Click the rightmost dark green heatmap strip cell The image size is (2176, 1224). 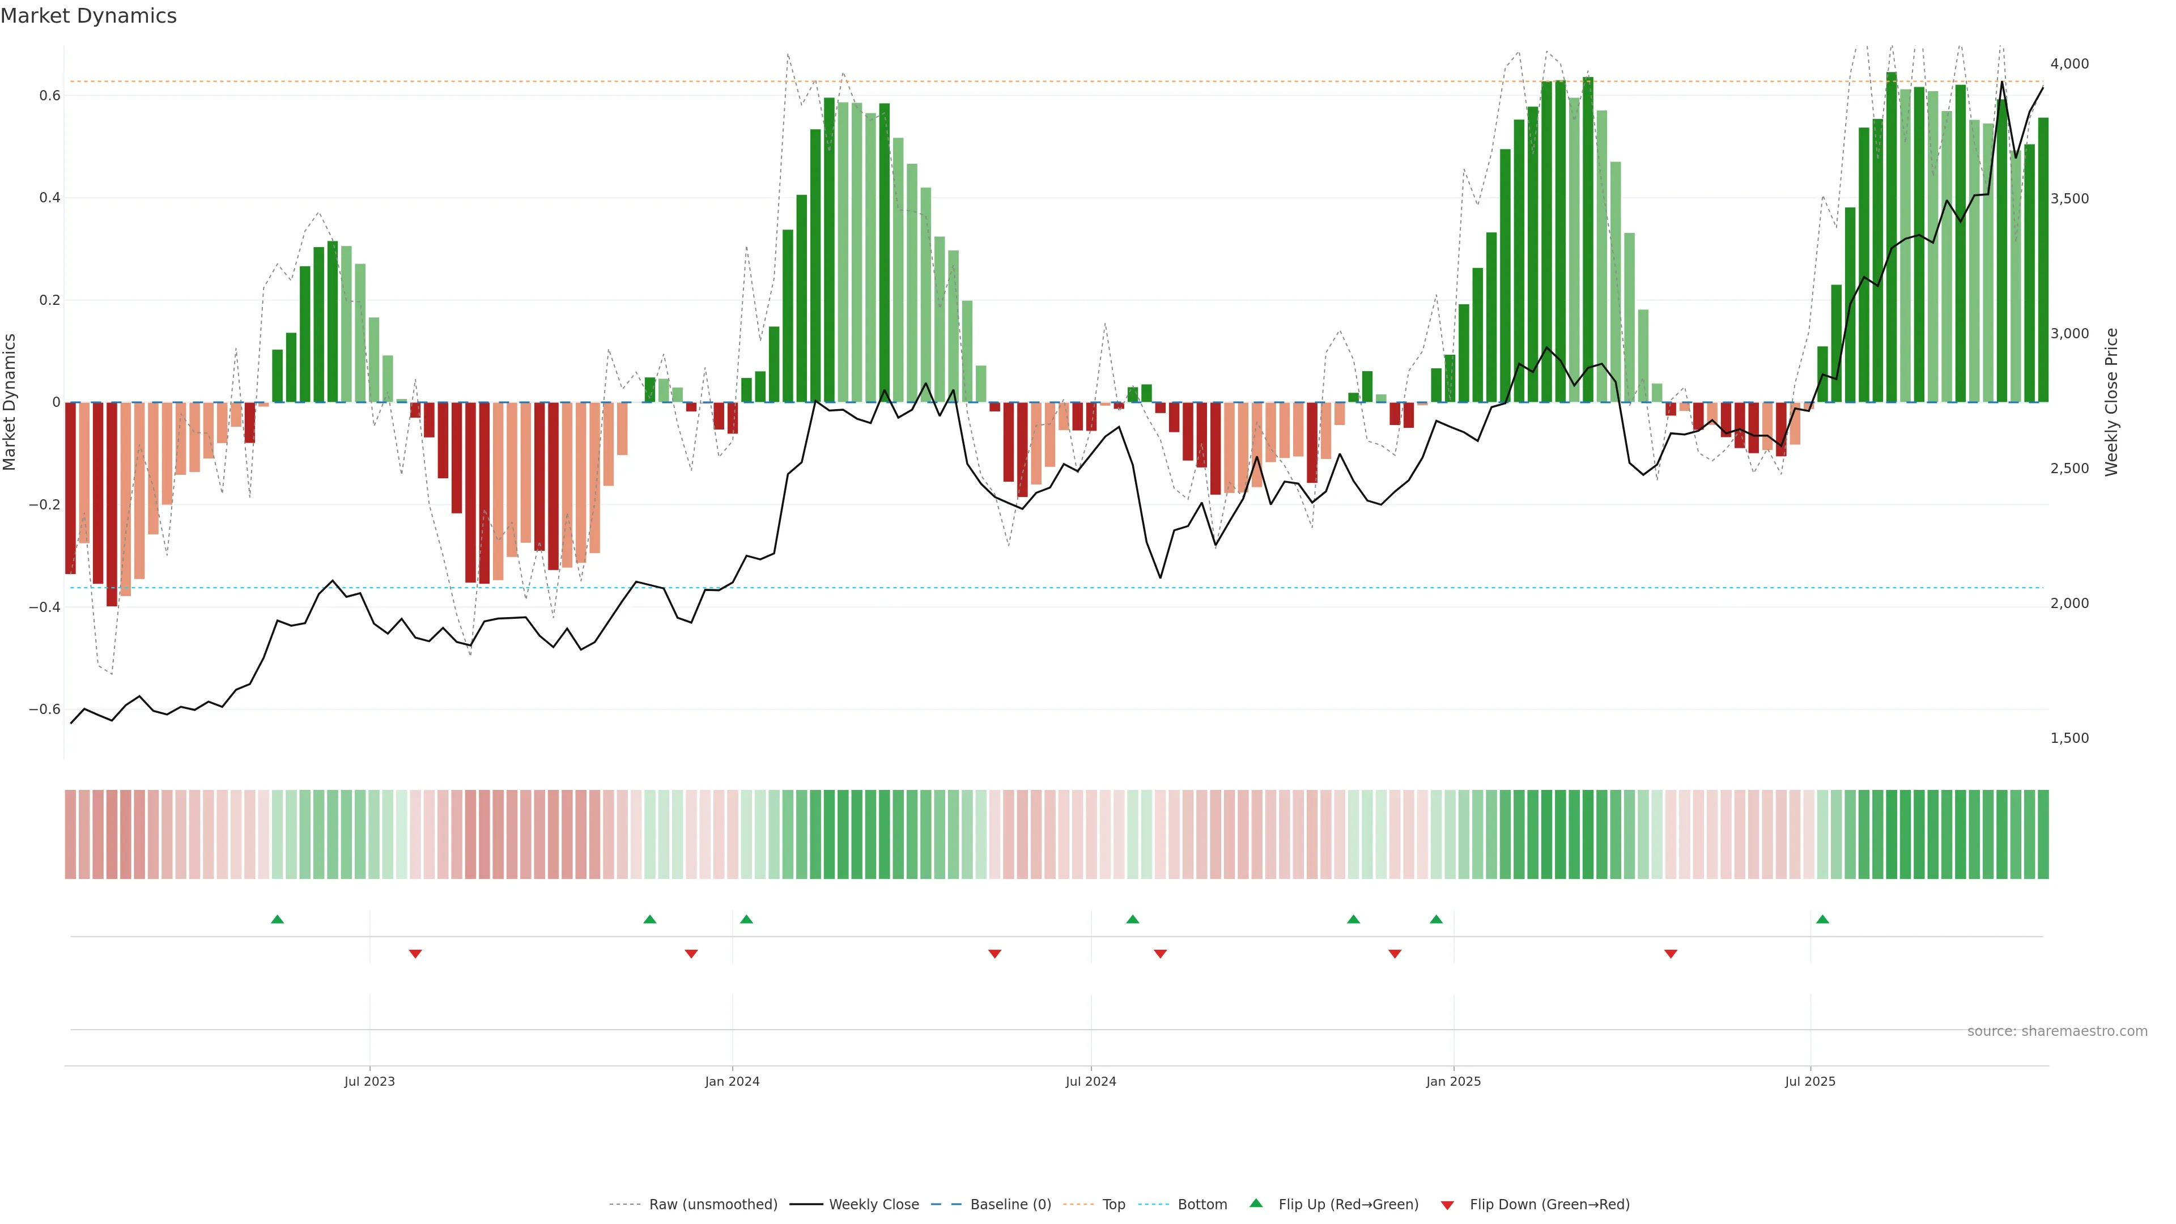pos(2042,835)
